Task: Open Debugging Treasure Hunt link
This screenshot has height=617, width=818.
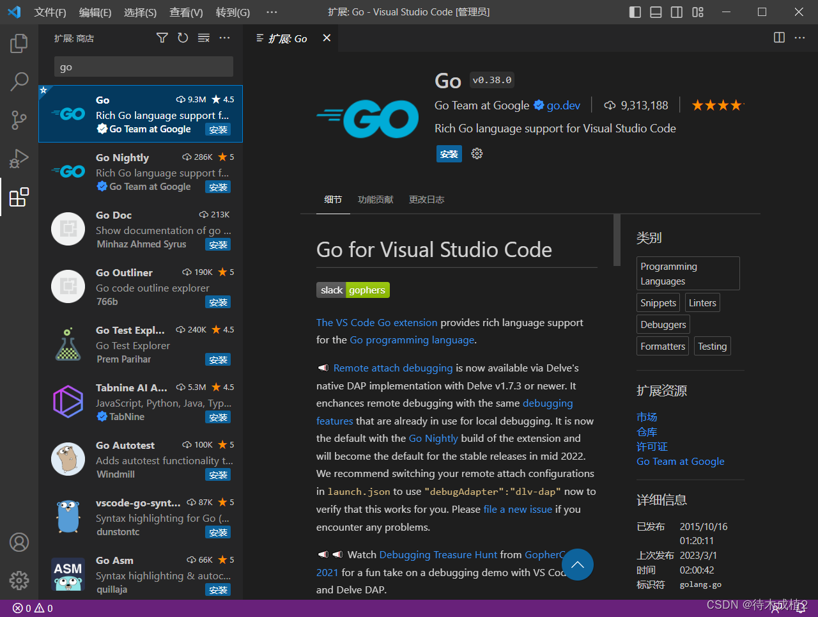Action: [x=438, y=555]
